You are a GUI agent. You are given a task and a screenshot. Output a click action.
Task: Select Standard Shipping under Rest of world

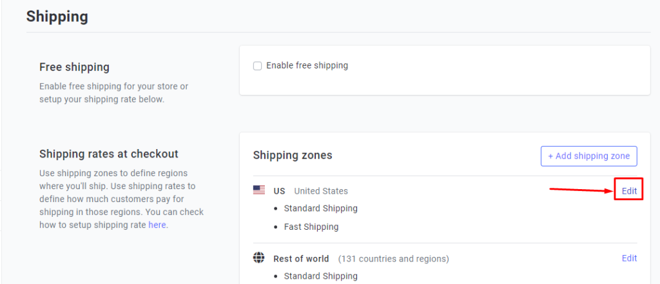[x=321, y=276]
